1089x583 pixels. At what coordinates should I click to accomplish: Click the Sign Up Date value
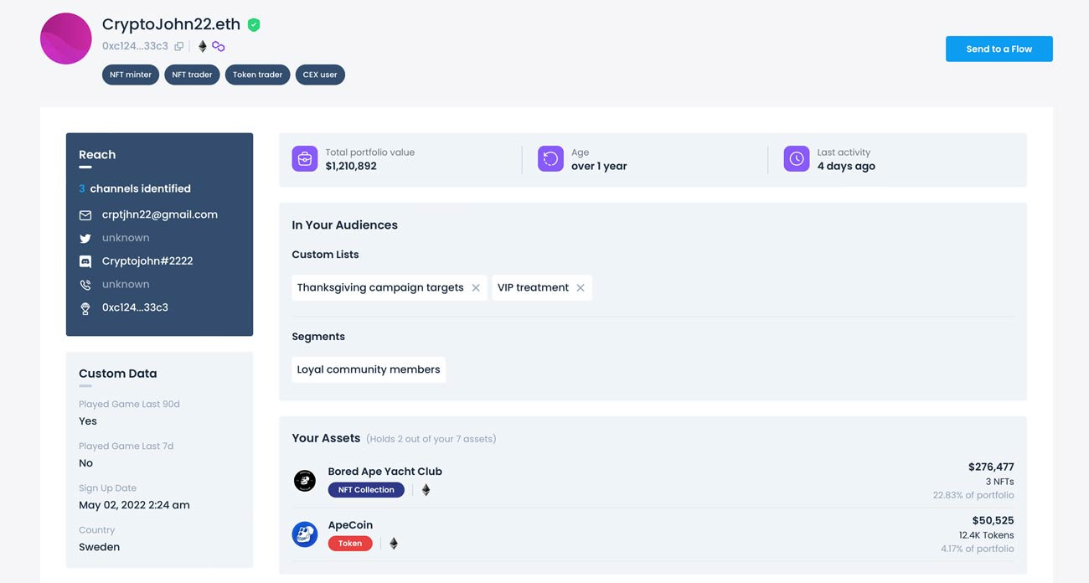[x=134, y=505]
